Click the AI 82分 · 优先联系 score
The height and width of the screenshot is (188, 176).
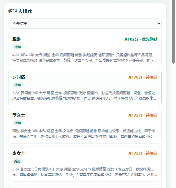[x=141, y=39]
